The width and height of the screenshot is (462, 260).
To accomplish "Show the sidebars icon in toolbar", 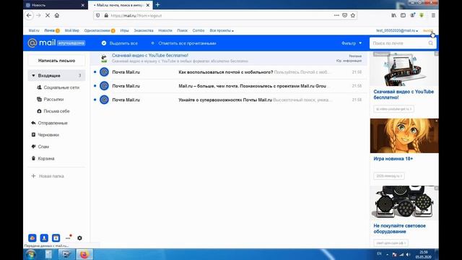I will 403,15.
